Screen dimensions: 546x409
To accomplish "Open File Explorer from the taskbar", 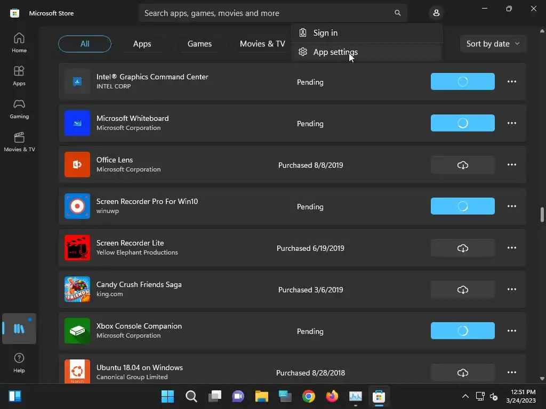I will coord(261,396).
